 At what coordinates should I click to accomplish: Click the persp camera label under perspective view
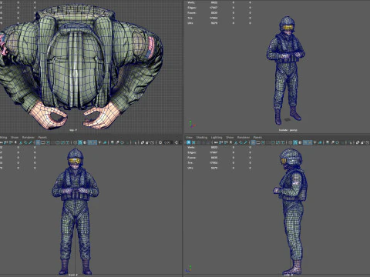point(288,130)
